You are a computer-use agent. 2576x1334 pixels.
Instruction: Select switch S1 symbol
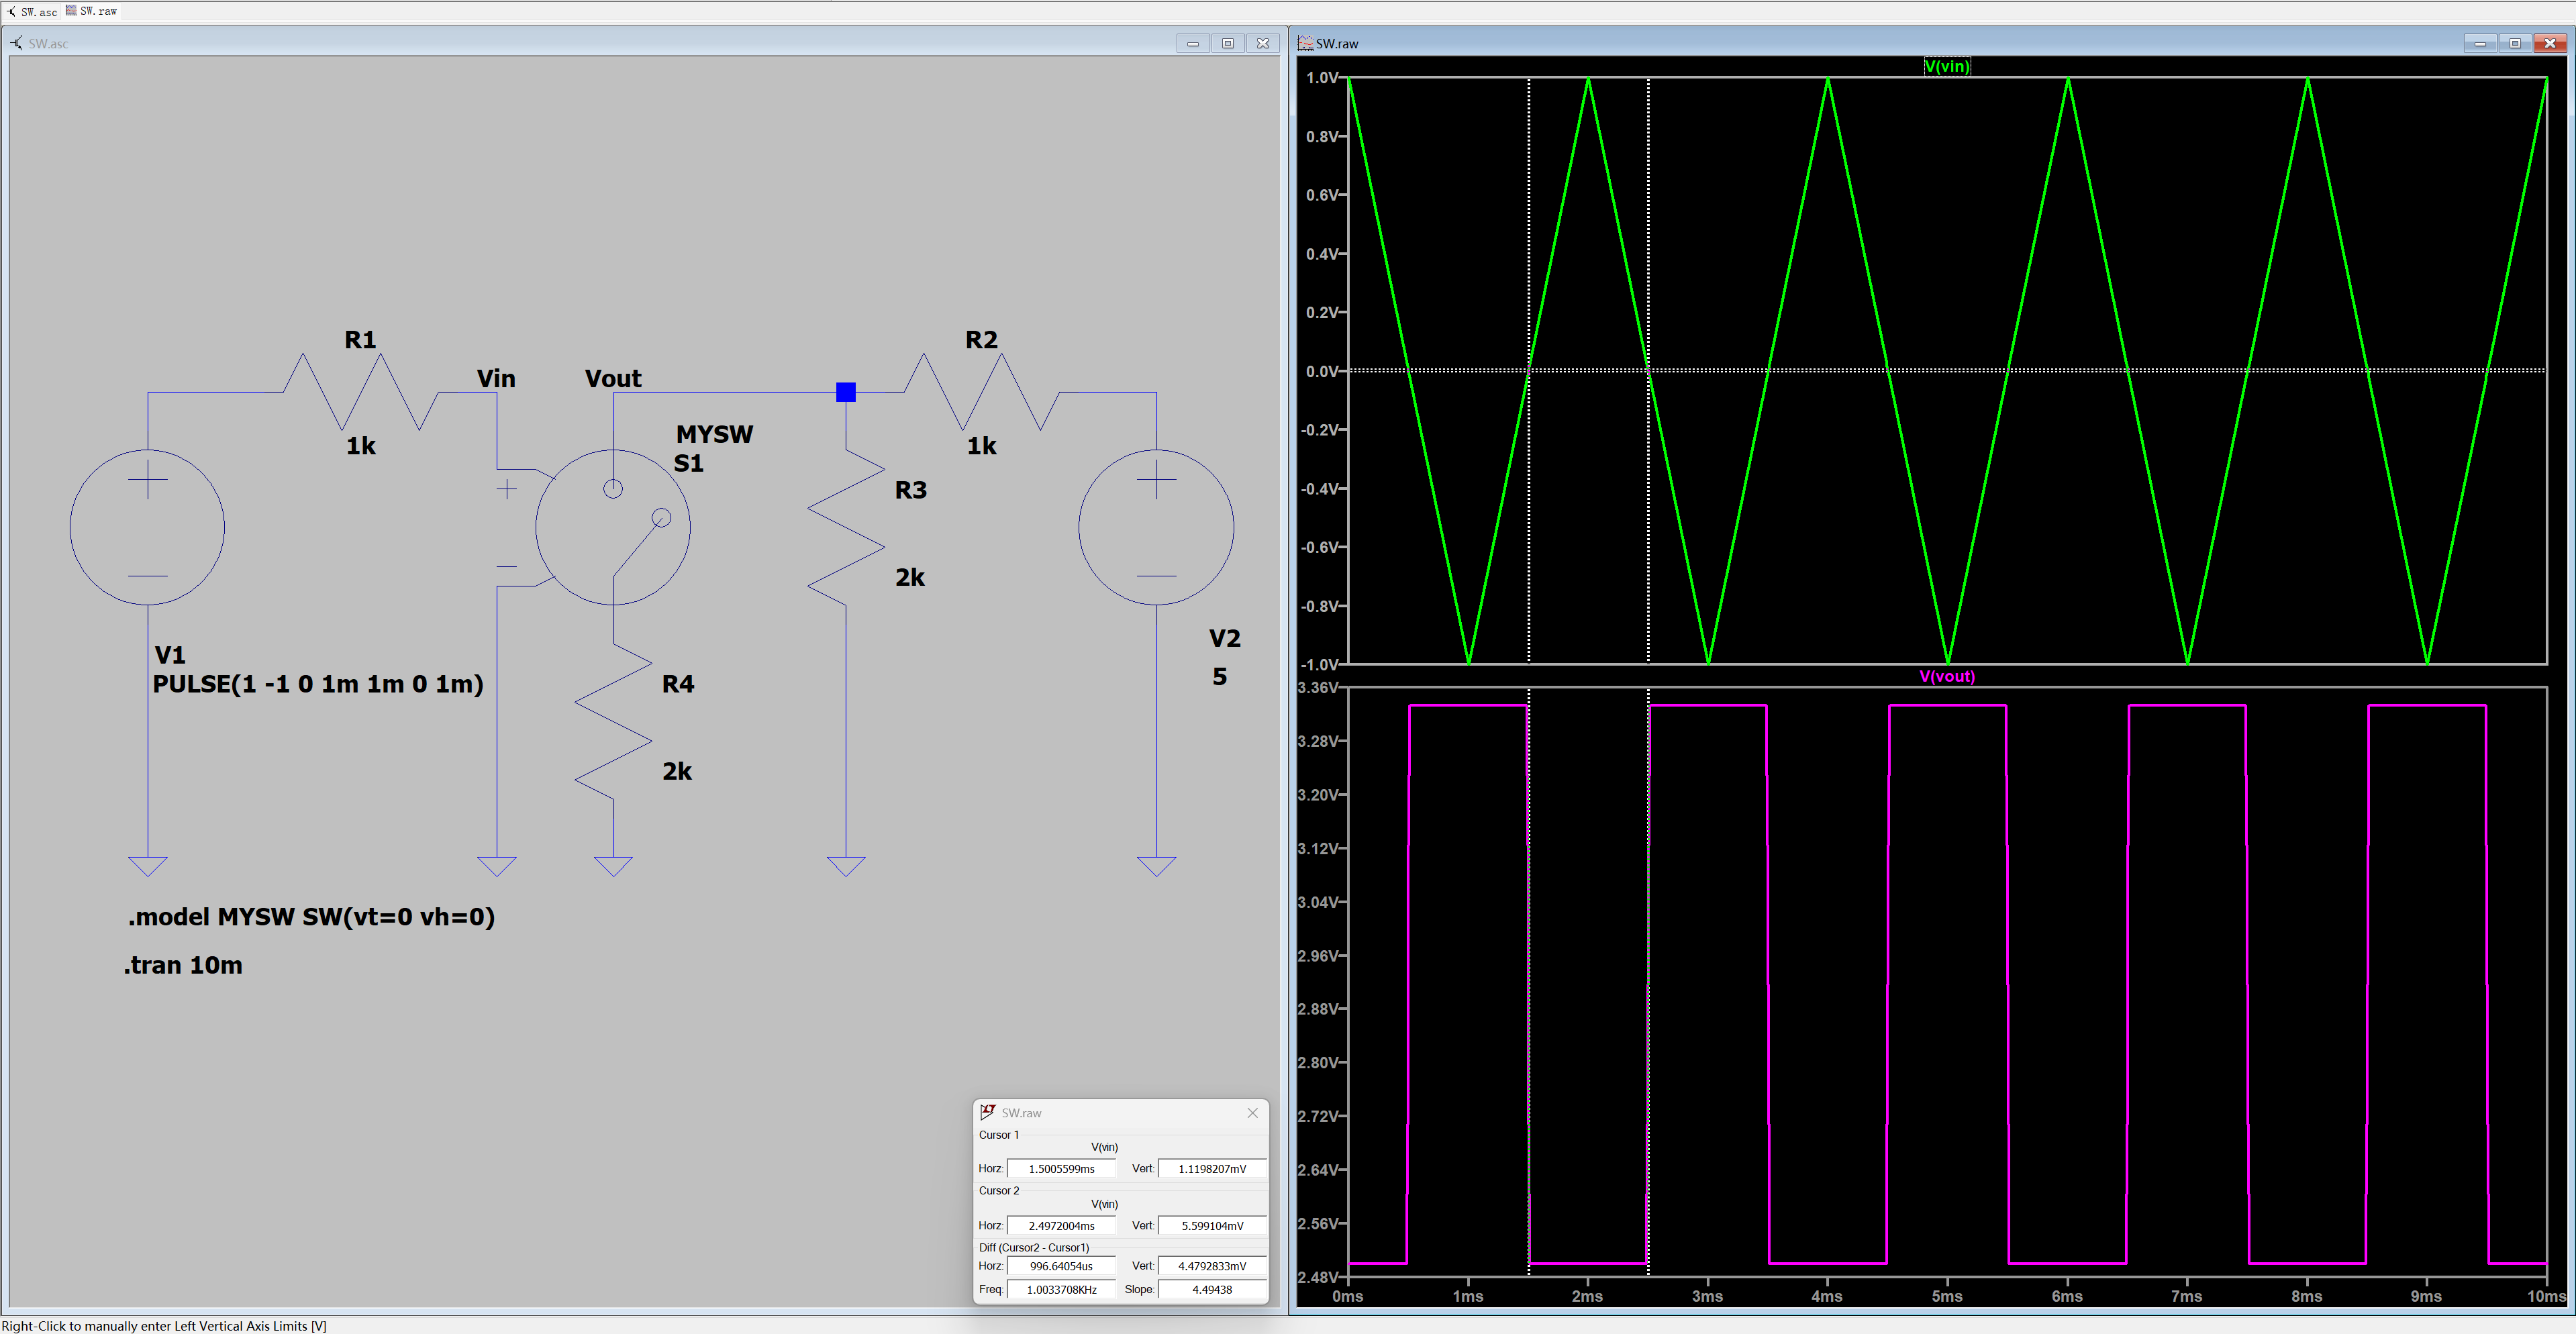point(612,527)
